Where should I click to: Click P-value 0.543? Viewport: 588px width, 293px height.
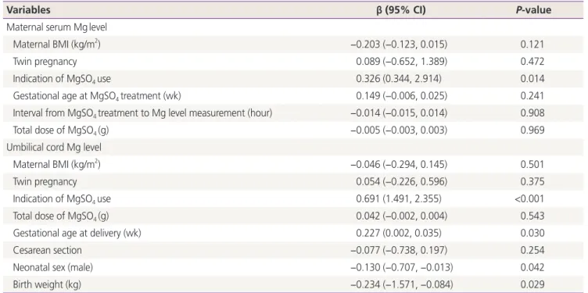pos(532,216)
